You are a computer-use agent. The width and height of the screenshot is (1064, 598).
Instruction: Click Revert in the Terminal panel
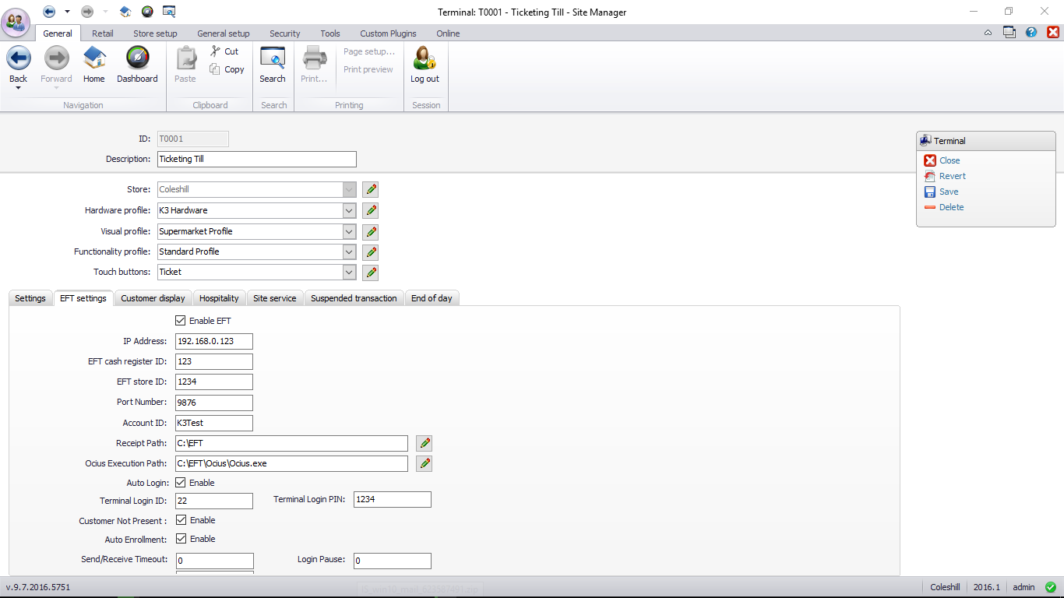(x=952, y=176)
